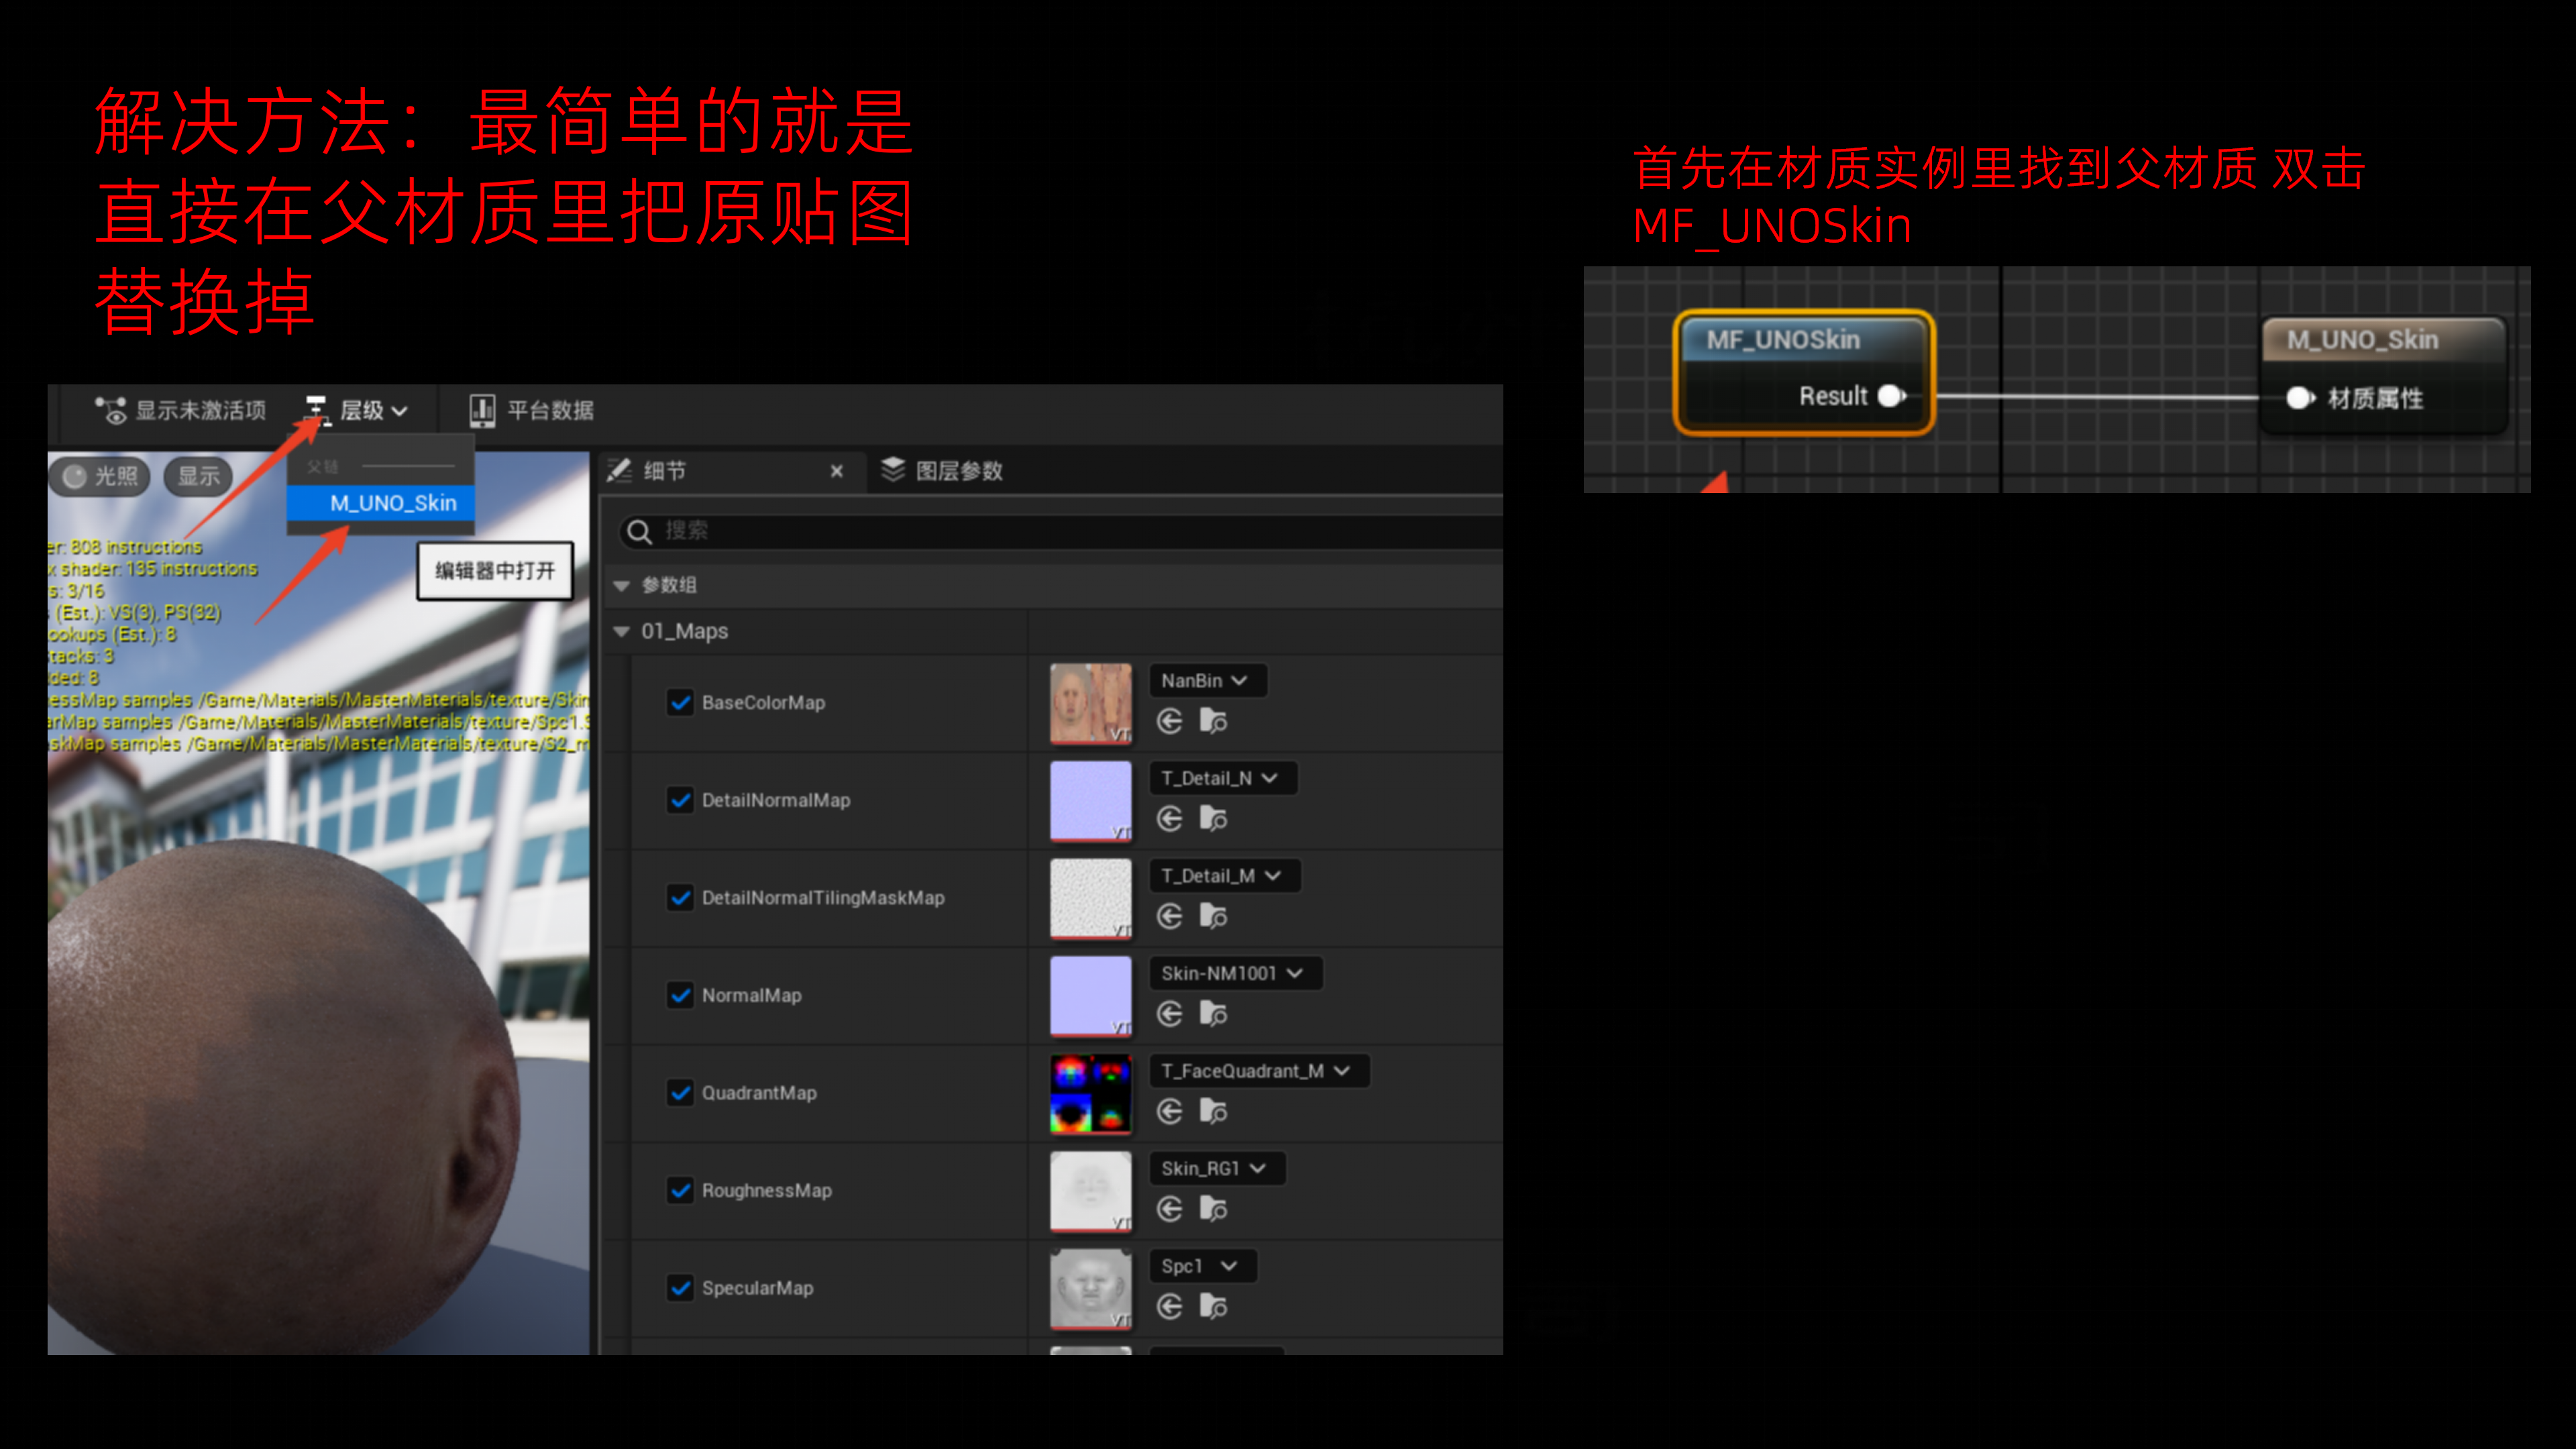
Task: Click the DetailNormalTilingMaskMap texture thumbnail
Action: tap(1090, 898)
